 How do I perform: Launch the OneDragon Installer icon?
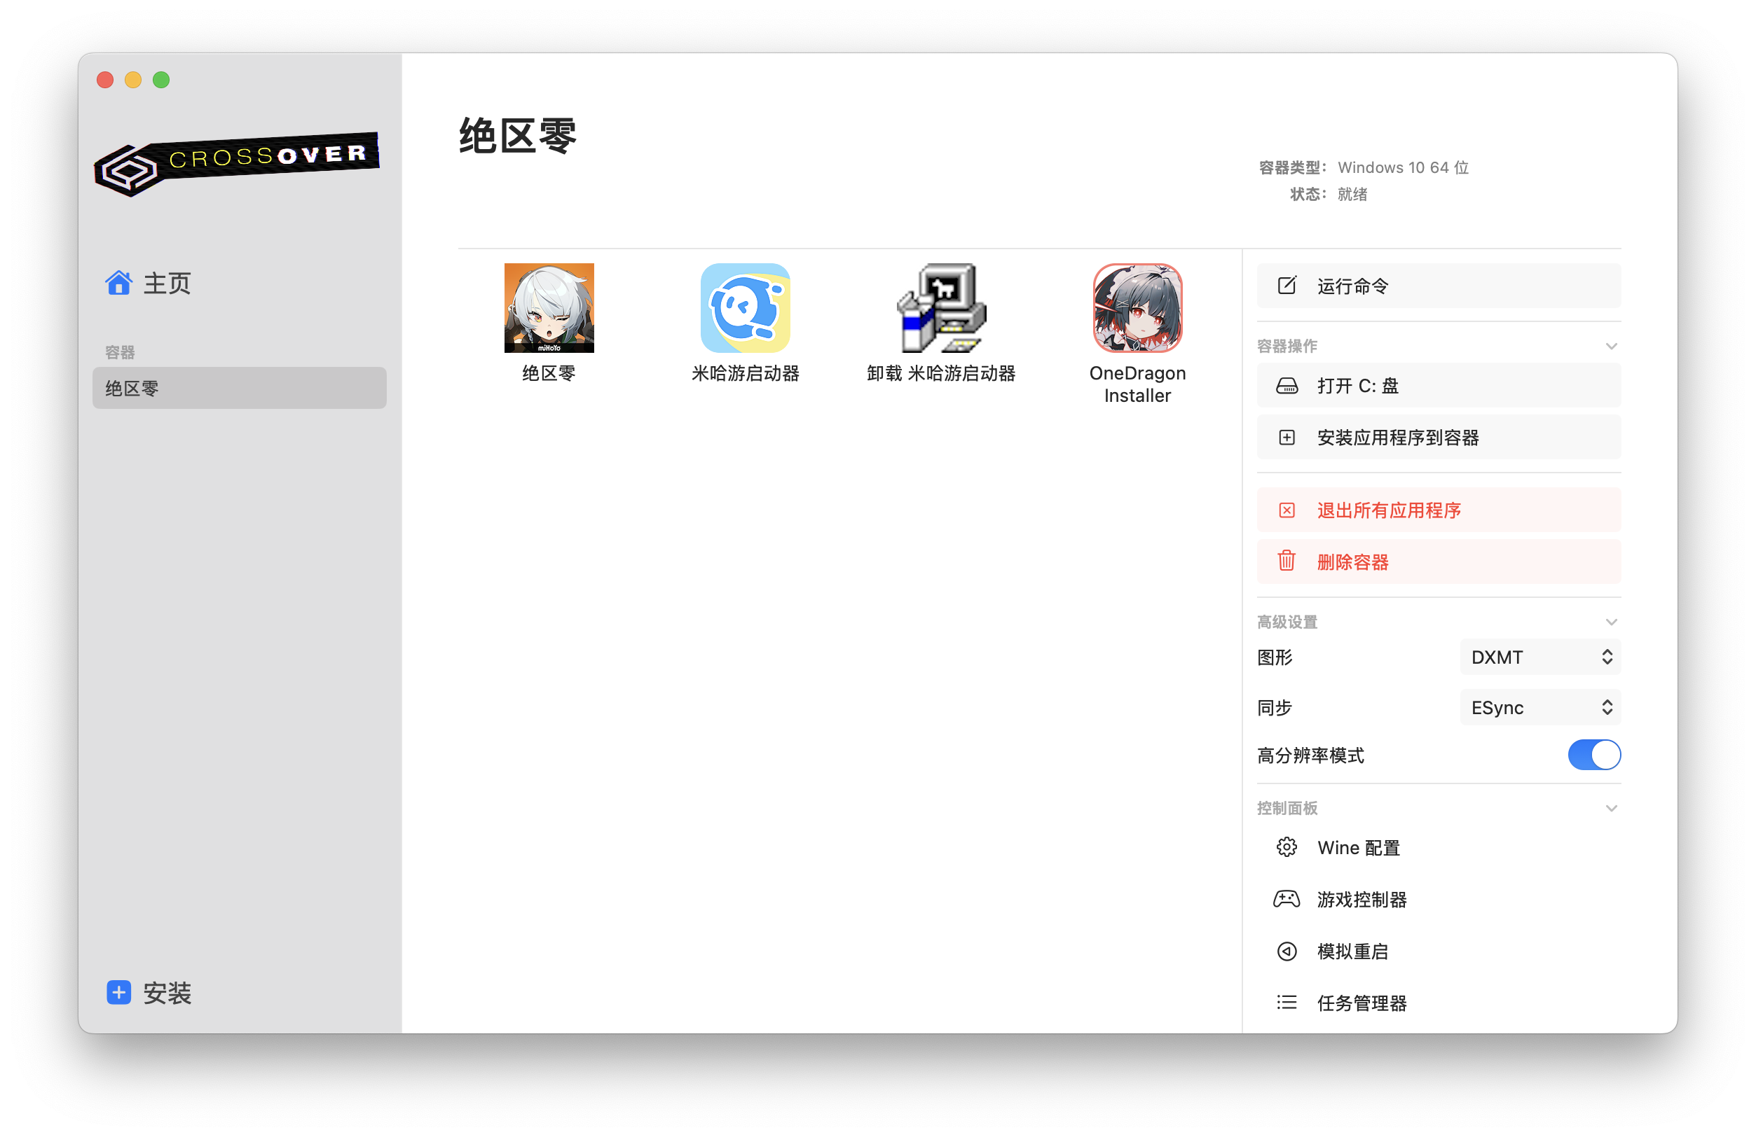pyautogui.click(x=1137, y=308)
